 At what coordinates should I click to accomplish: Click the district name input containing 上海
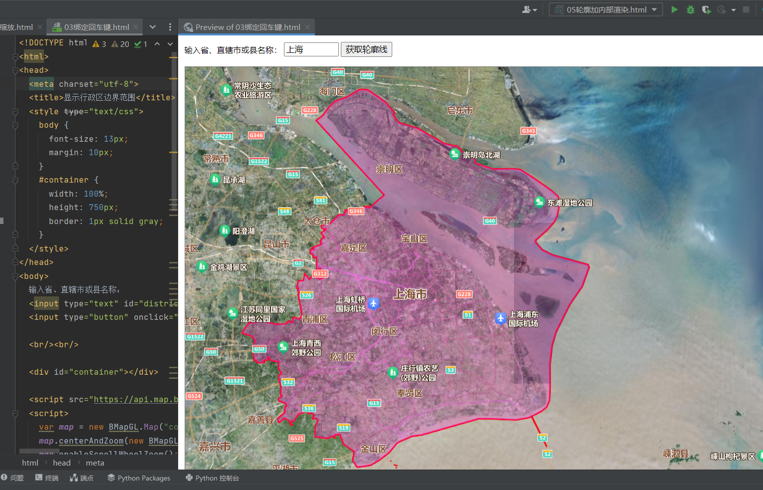tap(311, 49)
